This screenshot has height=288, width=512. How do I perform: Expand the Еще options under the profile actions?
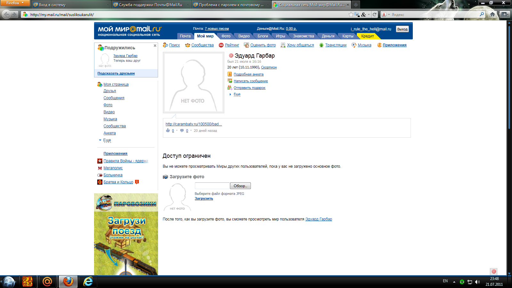(237, 94)
